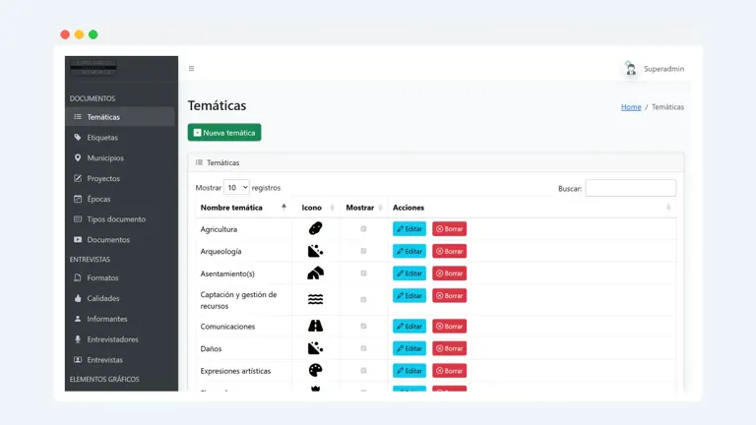Screen dimensions: 756x425
Task: Follow the Home breadcrumb link
Action: (631, 107)
